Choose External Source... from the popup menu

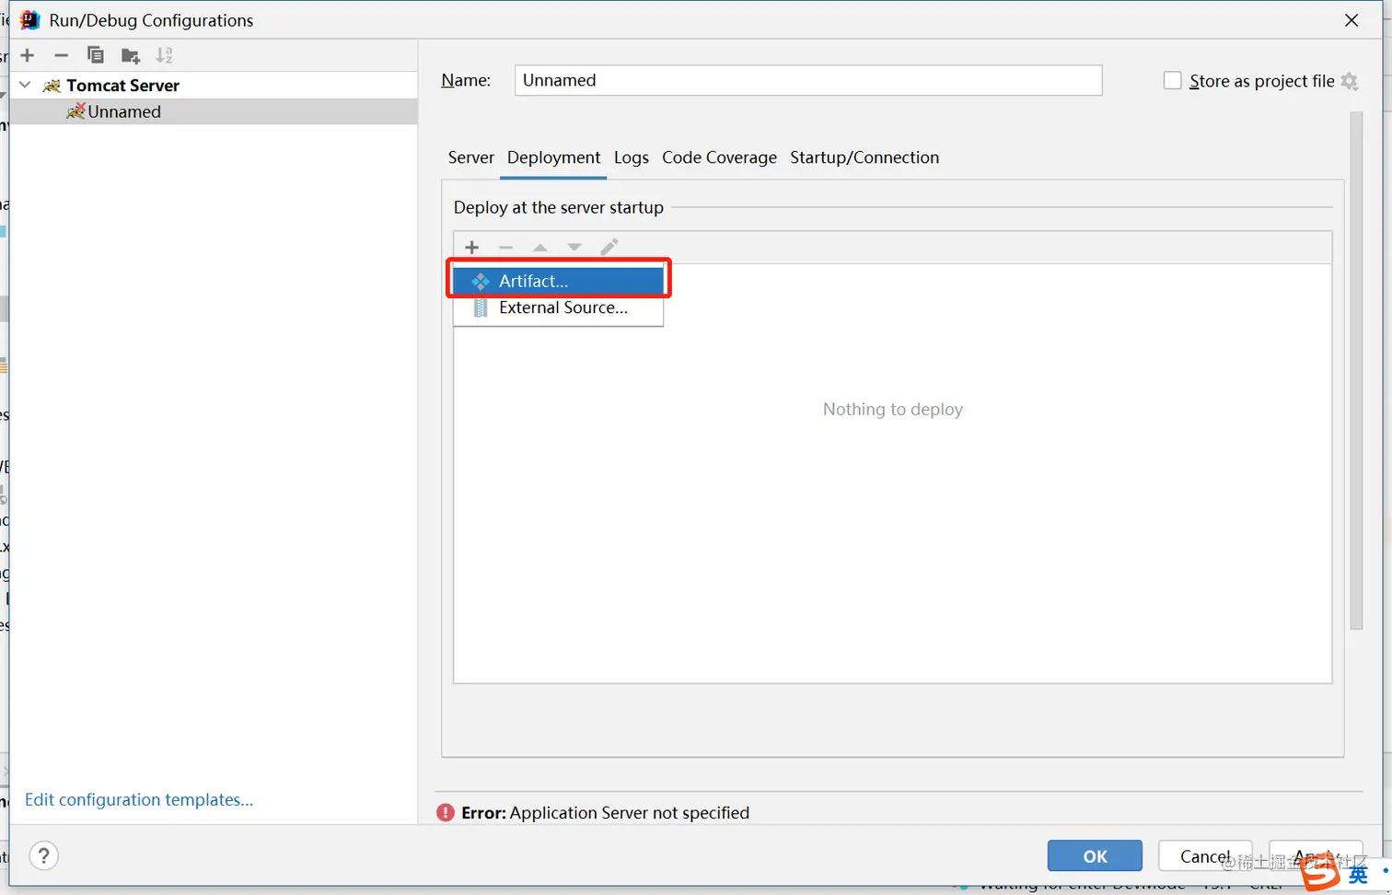[563, 308]
